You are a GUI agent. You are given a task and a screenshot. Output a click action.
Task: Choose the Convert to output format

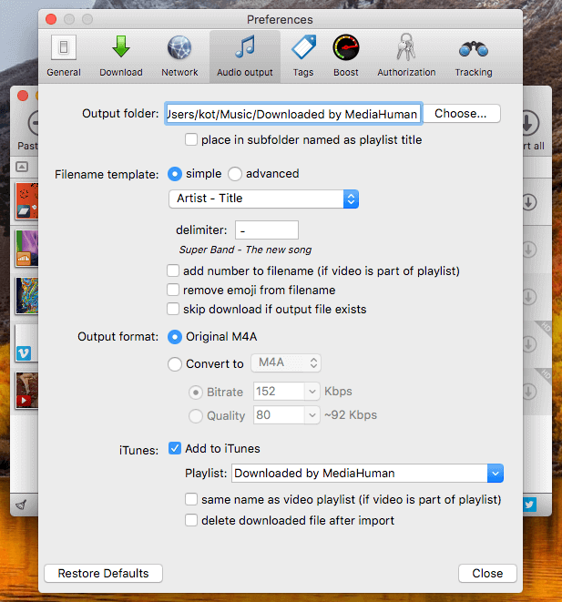pos(175,363)
